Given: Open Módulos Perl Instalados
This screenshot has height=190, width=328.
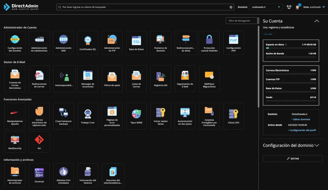Looking at the screenshot, I should point(63,175).
